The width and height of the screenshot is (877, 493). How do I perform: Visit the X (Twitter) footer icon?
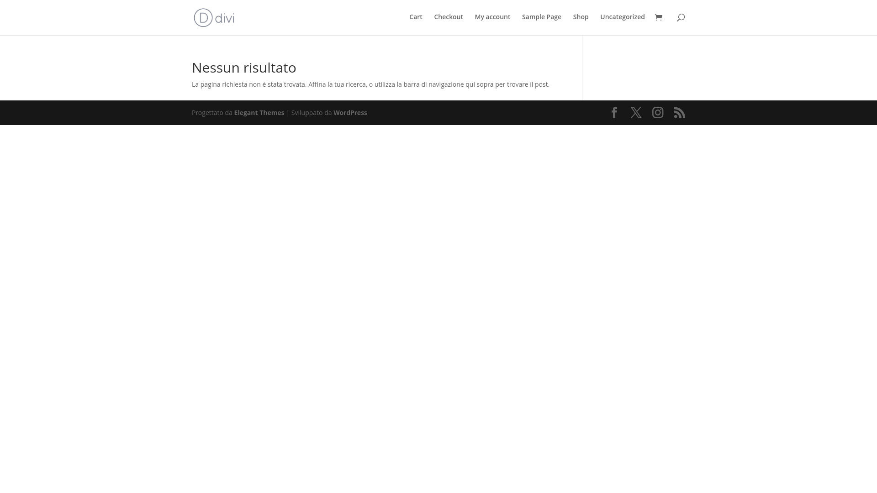point(636,113)
